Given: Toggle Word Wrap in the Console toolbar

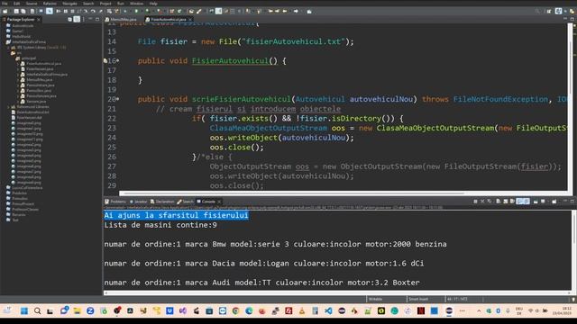Looking at the screenshot, I should [x=512, y=202].
